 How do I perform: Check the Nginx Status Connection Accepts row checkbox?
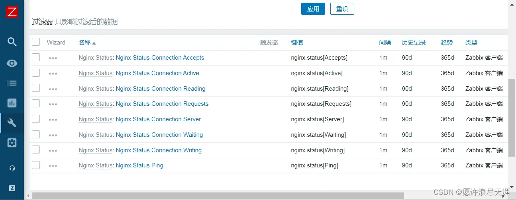point(36,58)
